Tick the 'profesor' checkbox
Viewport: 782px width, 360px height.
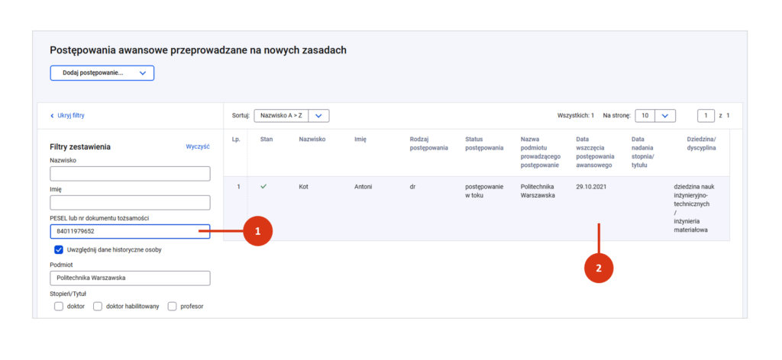tap(172, 307)
